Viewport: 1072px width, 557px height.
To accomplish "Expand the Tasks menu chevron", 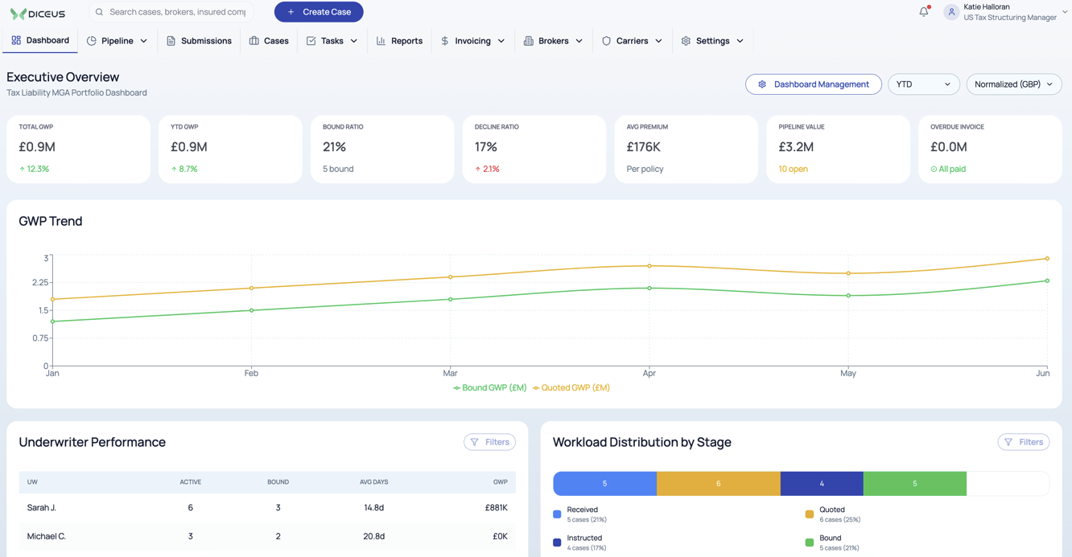I will (354, 41).
